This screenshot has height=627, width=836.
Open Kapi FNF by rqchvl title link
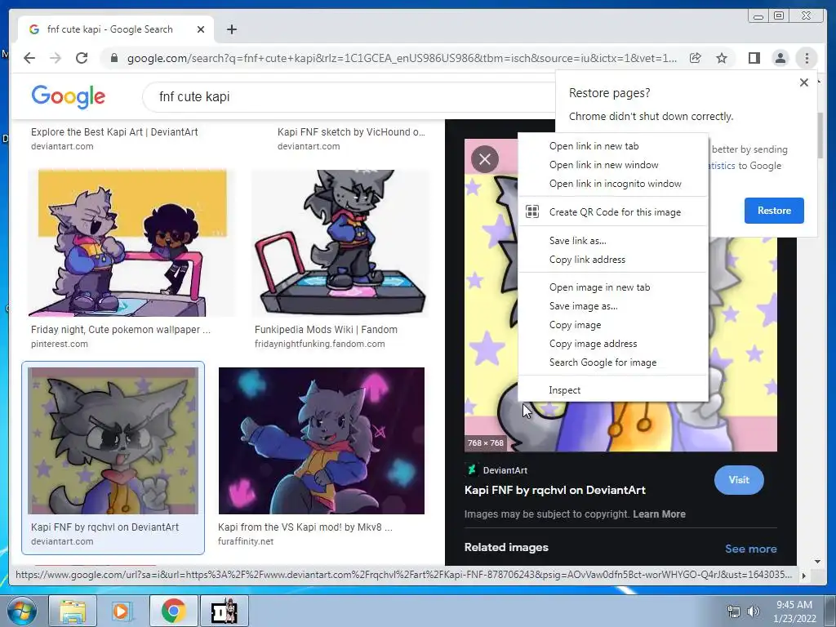pos(555,490)
